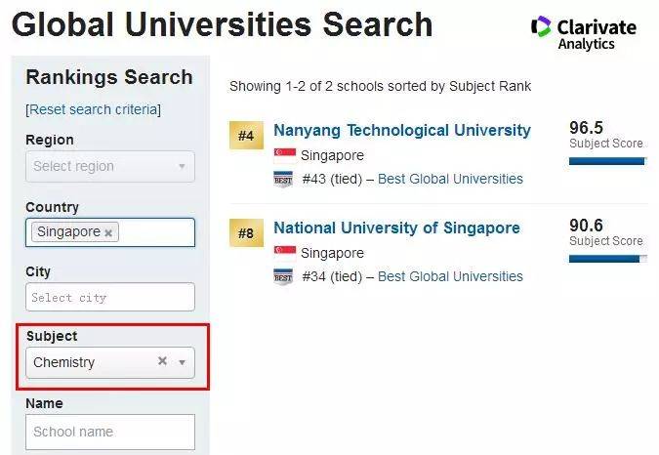Click the Country selection box
Screen dimensions: 659x455
click(156, 232)
